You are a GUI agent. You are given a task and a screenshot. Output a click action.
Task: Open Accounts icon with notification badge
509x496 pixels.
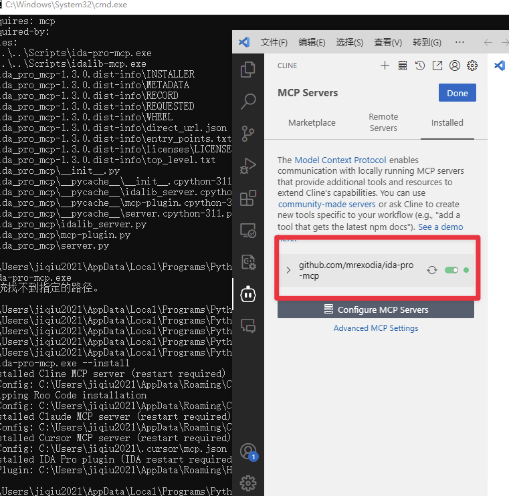[x=249, y=452]
